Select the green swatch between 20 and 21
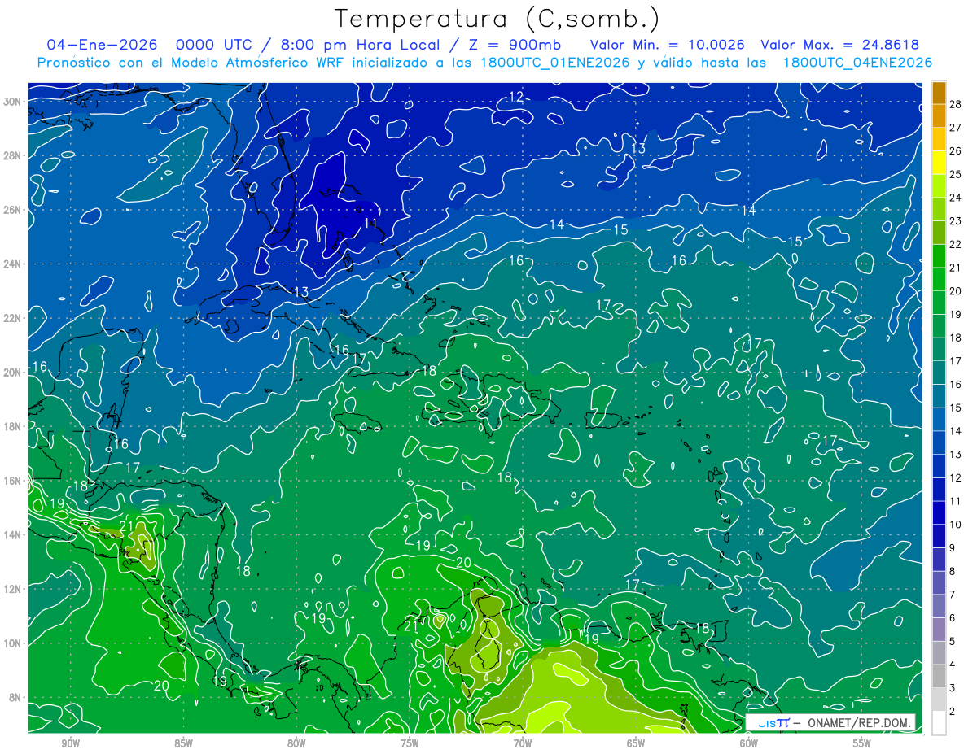Viewport: 977px width, 754px height. click(x=939, y=279)
